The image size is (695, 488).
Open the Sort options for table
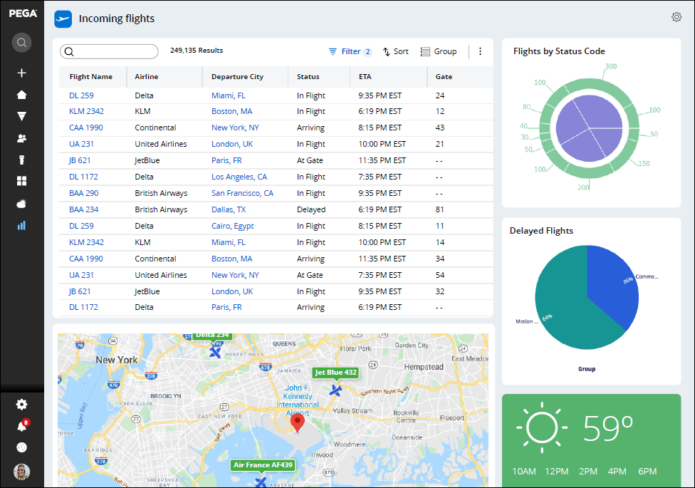[396, 51]
